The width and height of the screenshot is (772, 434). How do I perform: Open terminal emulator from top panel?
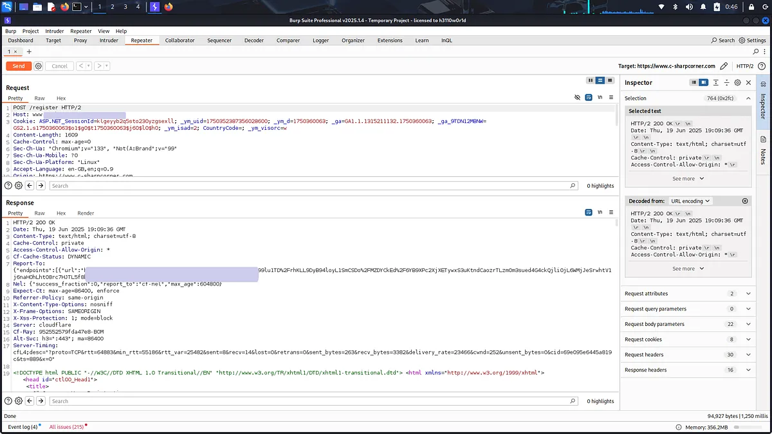point(77,7)
